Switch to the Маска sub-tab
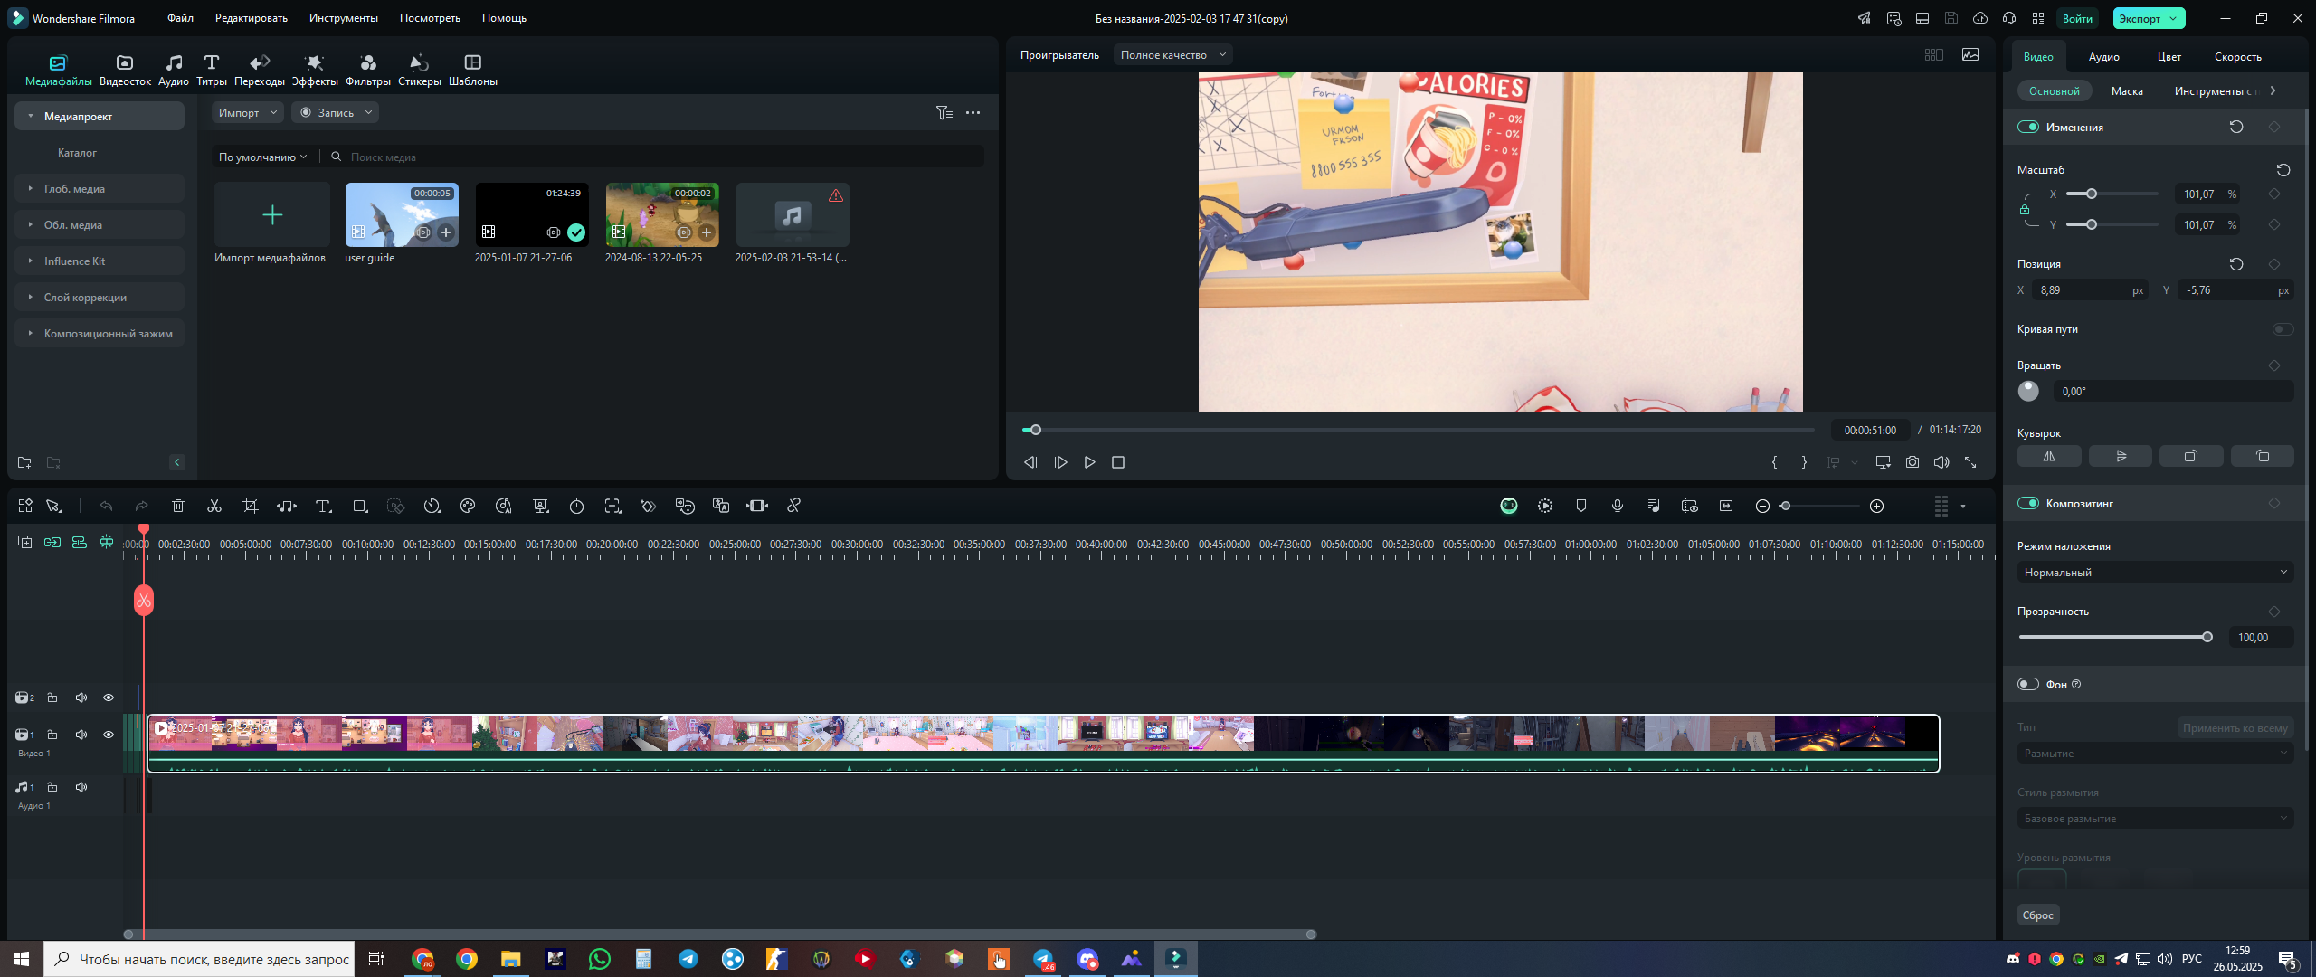This screenshot has height=977, width=2316. click(2126, 90)
